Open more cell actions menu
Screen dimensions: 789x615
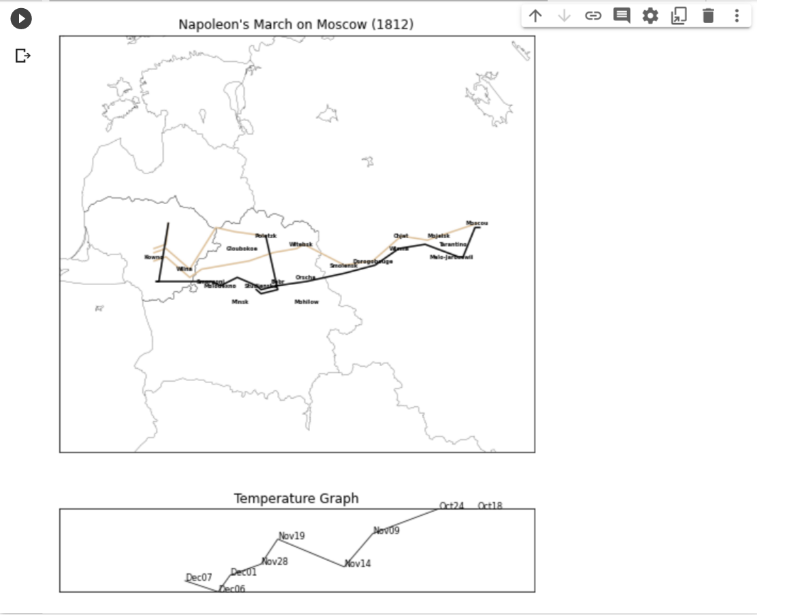tap(737, 16)
